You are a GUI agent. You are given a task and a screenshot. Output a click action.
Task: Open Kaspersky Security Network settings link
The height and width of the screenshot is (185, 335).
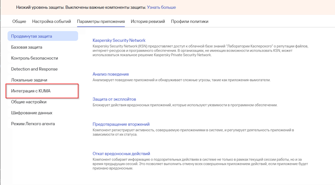click(119, 41)
